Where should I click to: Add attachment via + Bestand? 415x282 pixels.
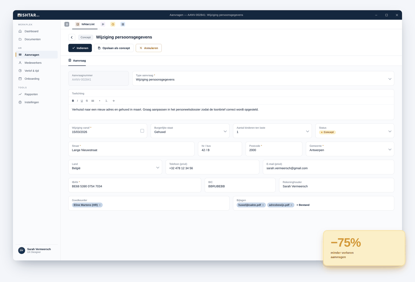click(303, 205)
